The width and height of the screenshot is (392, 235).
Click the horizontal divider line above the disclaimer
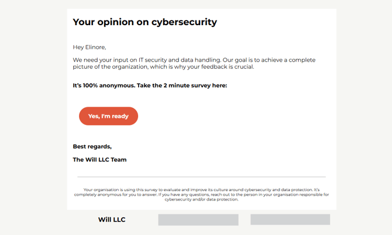click(201, 176)
